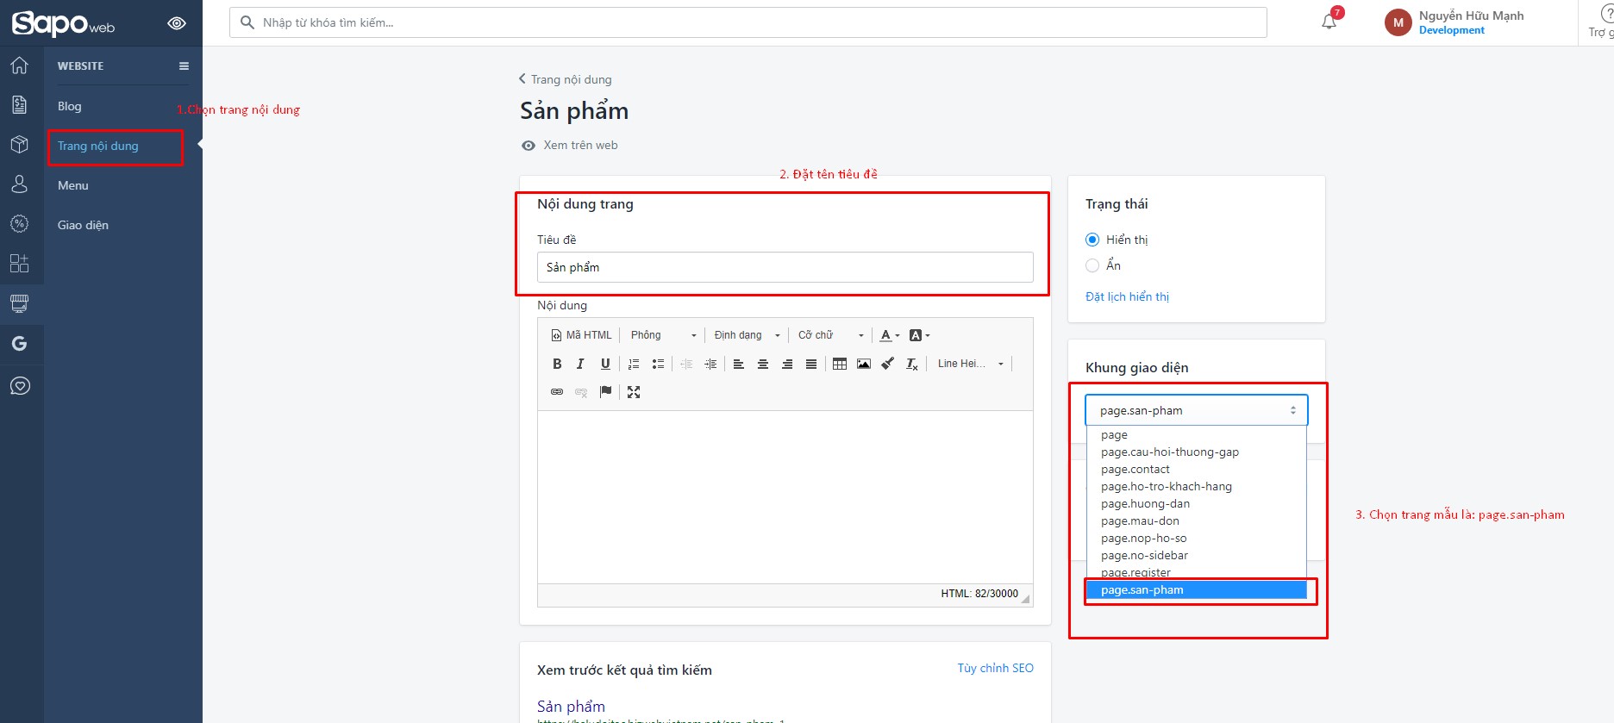The height and width of the screenshot is (723, 1614).
Task: Justify text alignment
Action: pyautogui.click(x=811, y=364)
